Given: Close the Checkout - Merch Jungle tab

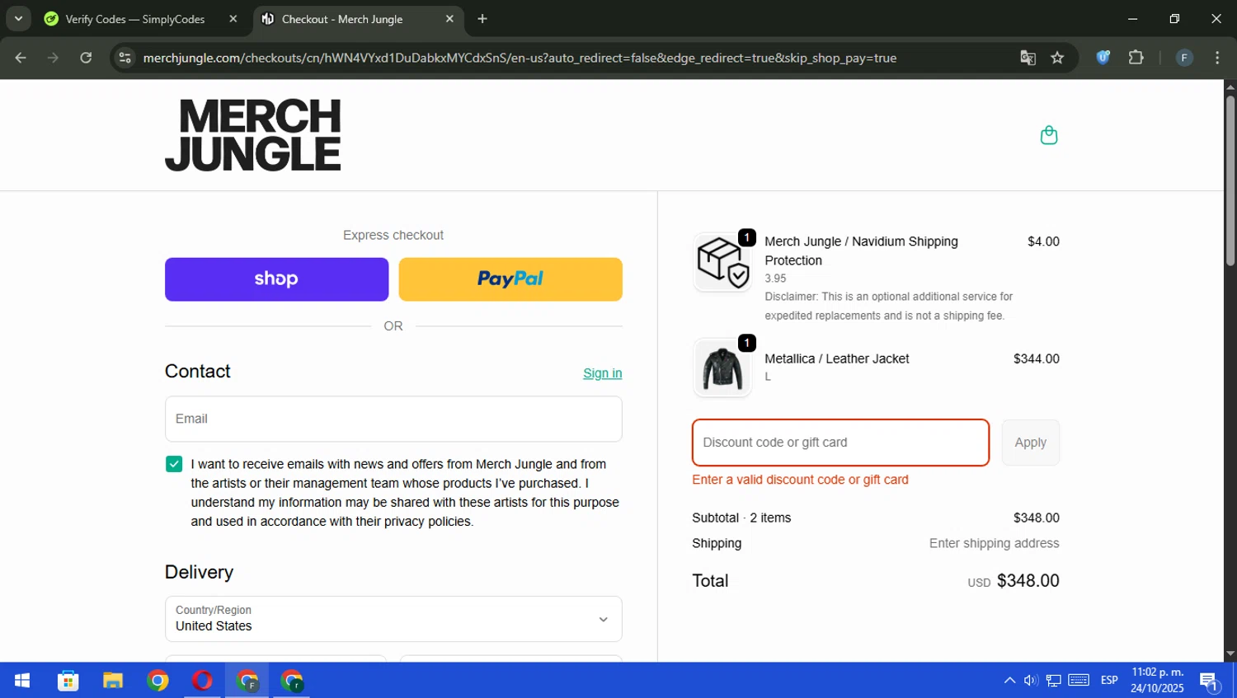Looking at the screenshot, I should click(x=449, y=19).
